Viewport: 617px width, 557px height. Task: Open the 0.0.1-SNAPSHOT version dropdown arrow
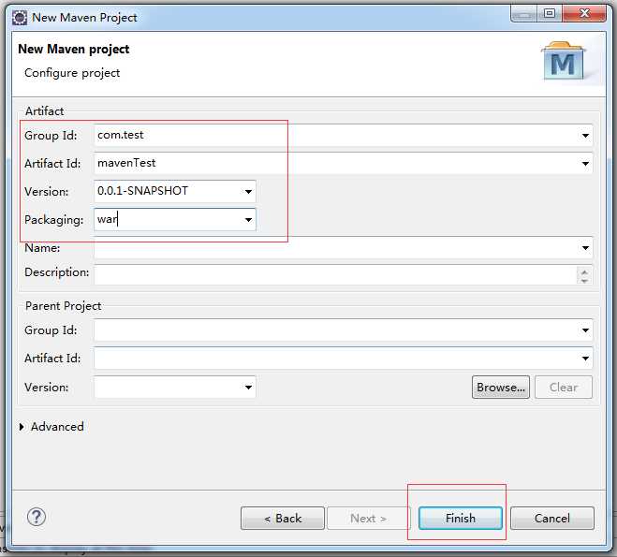click(248, 192)
